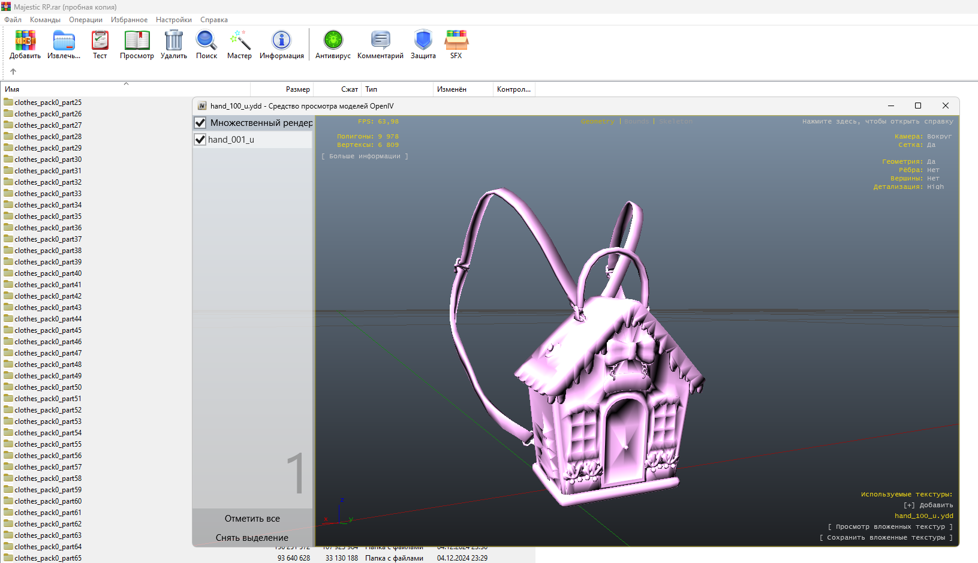This screenshot has height=563, width=978.
Task: Click the Снять выделение button
Action: (252, 538)
